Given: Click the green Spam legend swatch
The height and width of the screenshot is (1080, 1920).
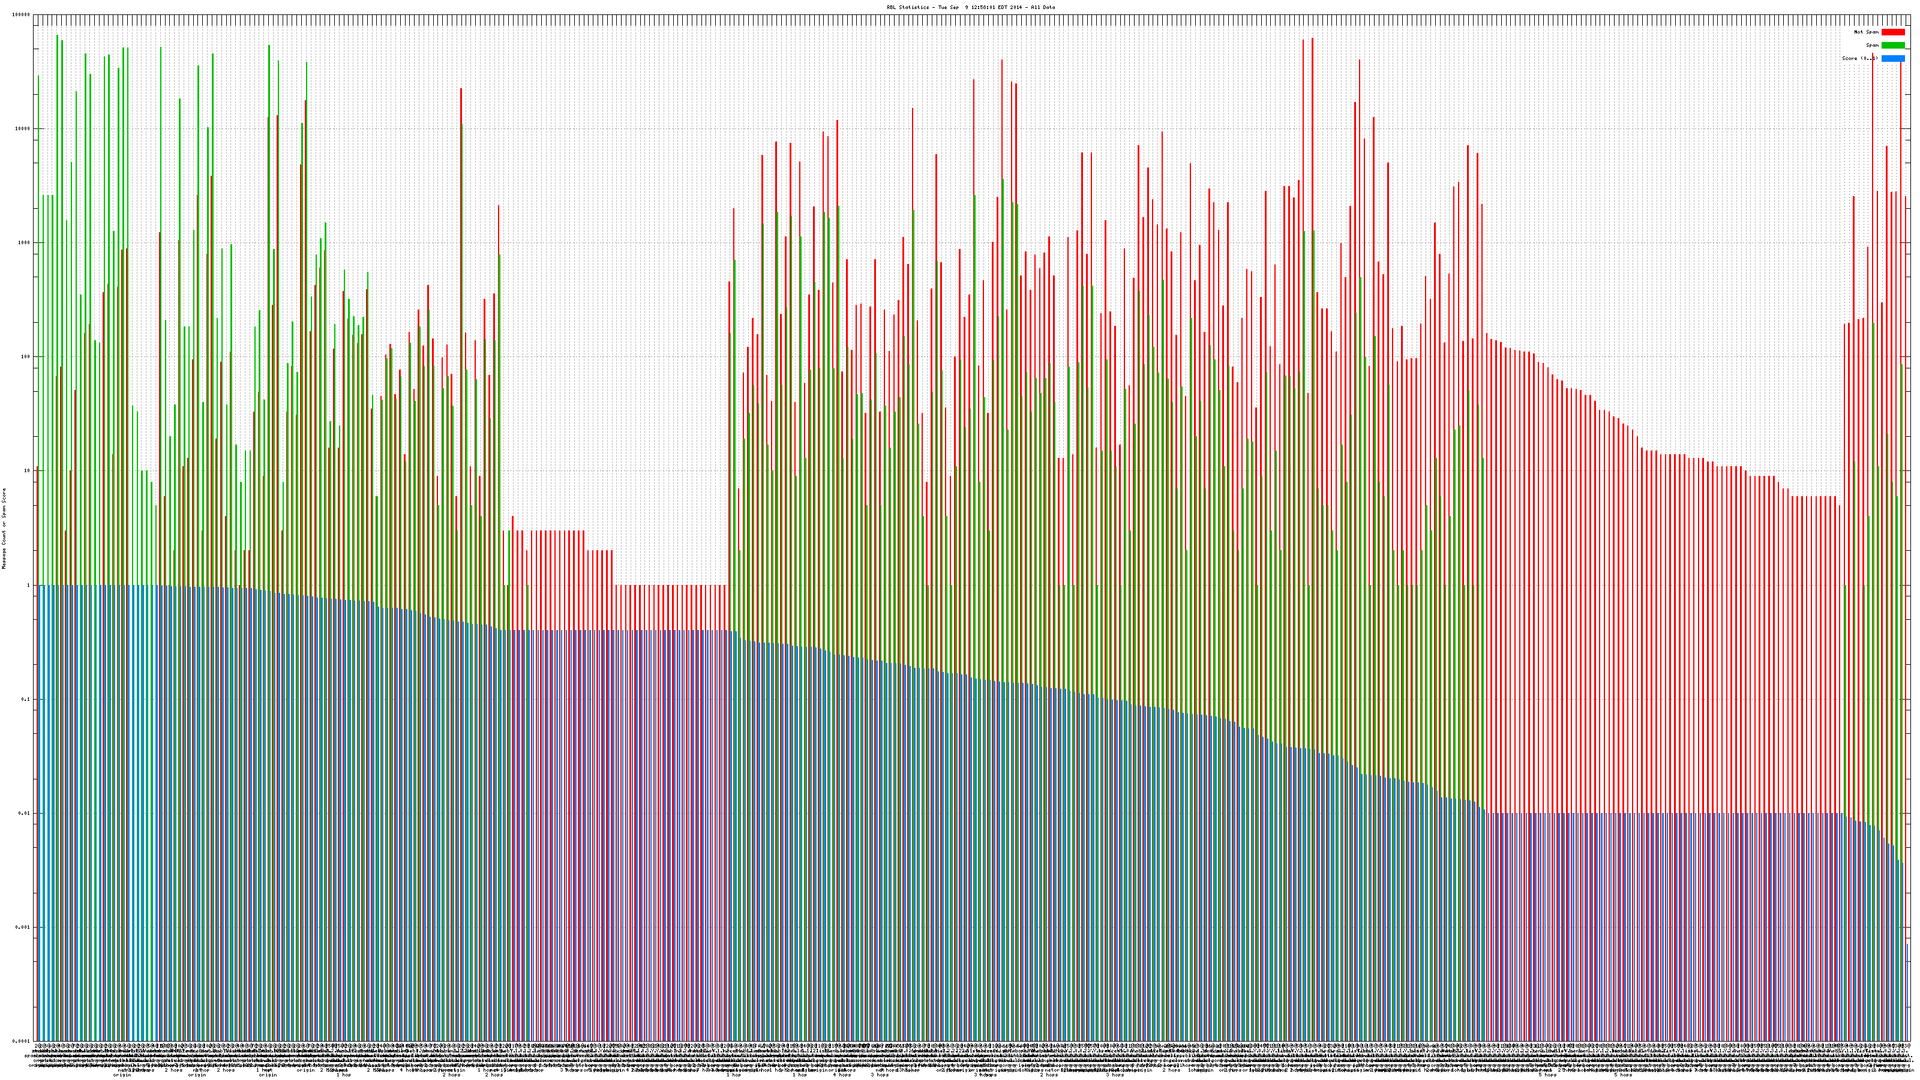Looking at the screenshot, I should (x=1892, y=46).
